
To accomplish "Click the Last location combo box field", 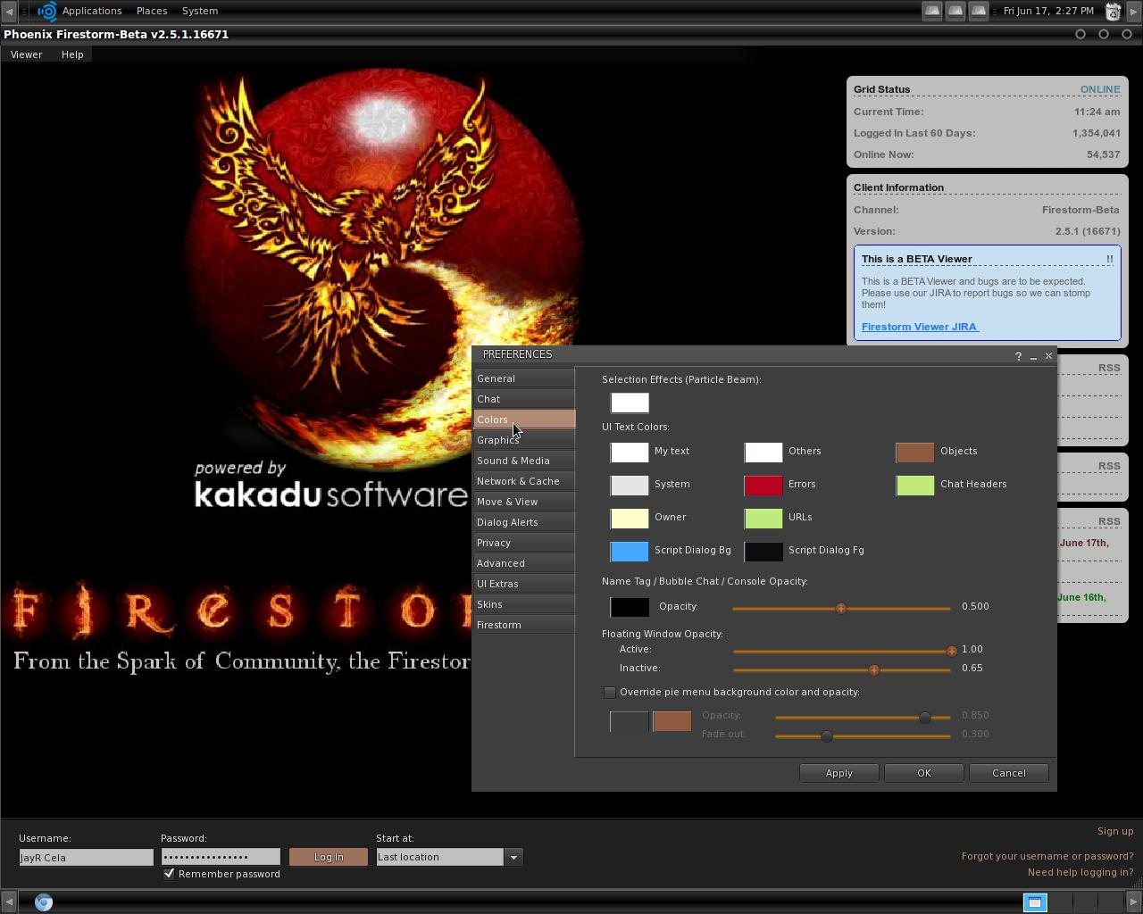I will tap(439, 857).
